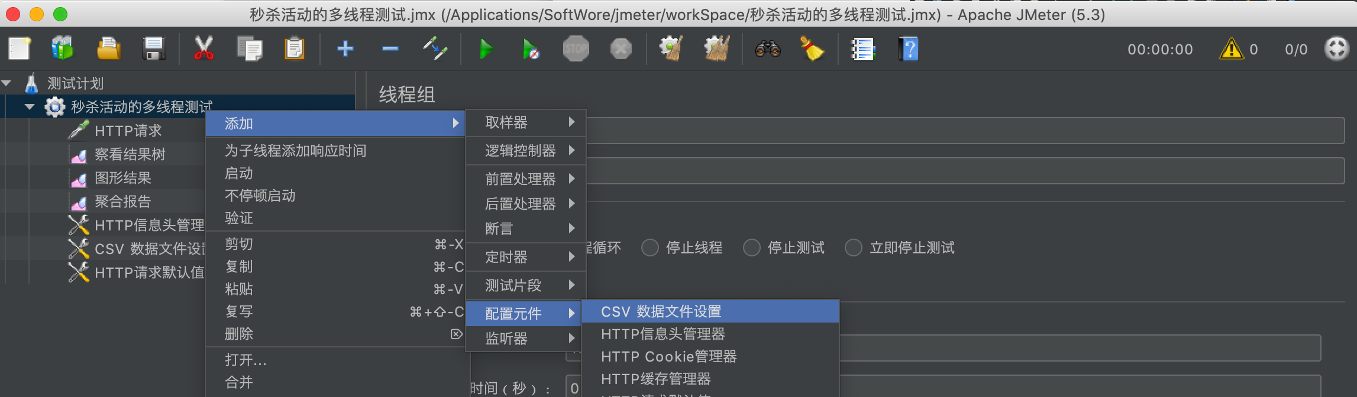The height and width of the screenshot is (397, 1357).
Task: Start test without pauses icon
Action: click(531, 48)
